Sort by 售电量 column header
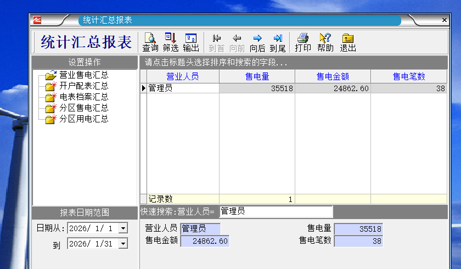This screenshot has width=461, height=269. pos(257,77)
